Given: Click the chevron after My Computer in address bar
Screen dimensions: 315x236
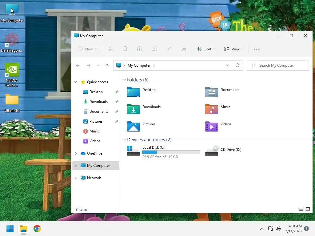Looking at the screenshot, I should pos(154,65).
